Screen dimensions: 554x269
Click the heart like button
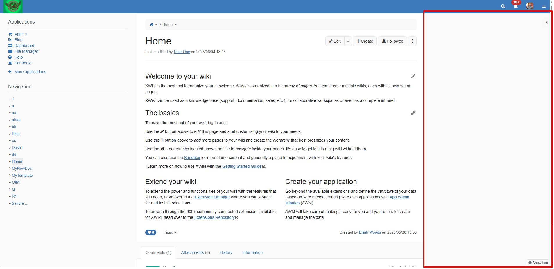click(x=151, y=232)
